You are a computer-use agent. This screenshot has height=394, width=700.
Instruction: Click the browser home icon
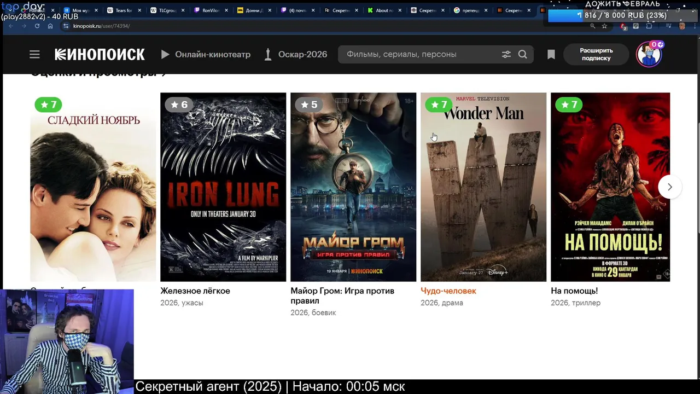(x=50, y=26)
